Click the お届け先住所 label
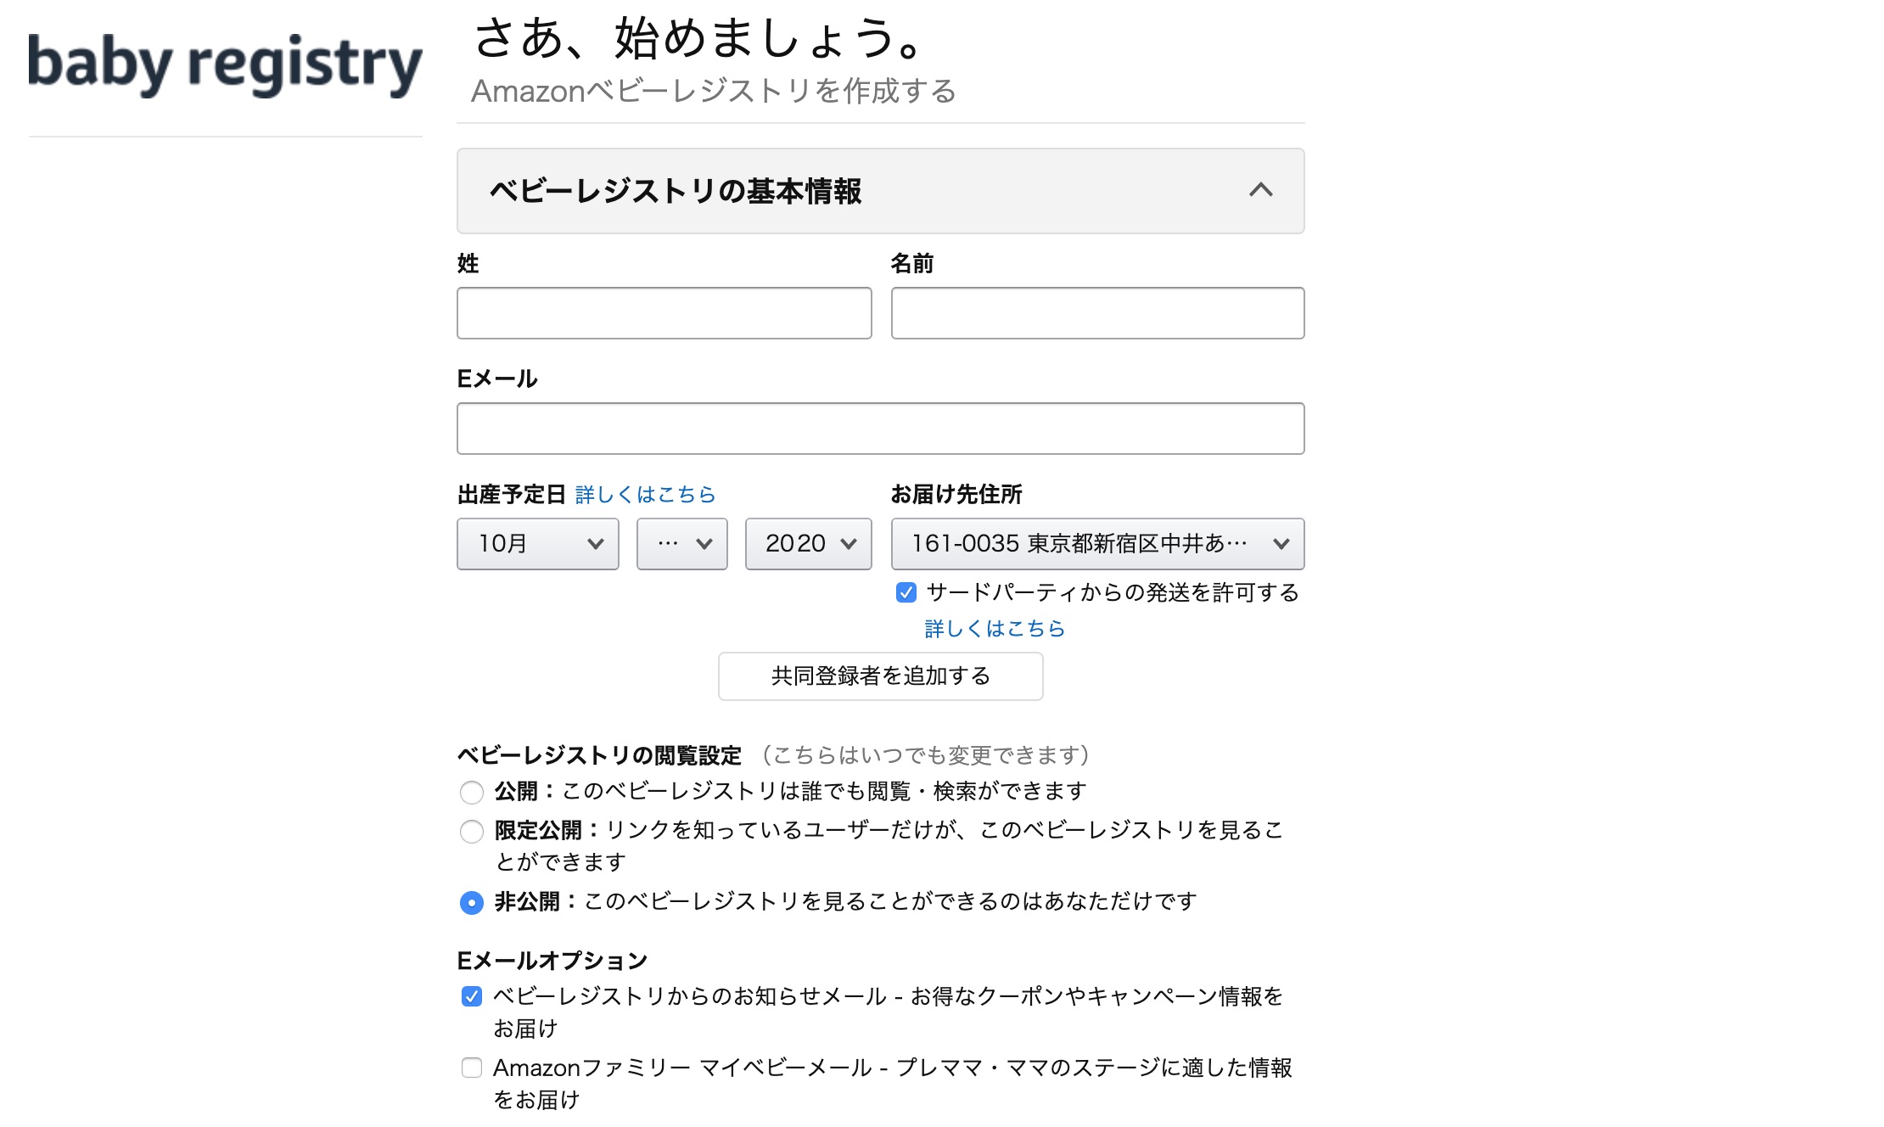 [956, 495]
